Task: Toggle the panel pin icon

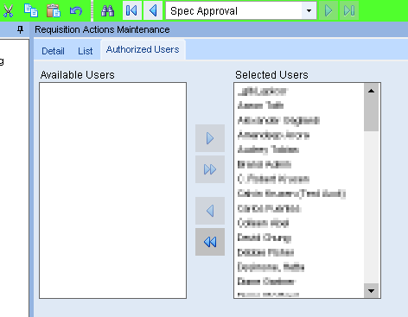Action: coord(20,29)
